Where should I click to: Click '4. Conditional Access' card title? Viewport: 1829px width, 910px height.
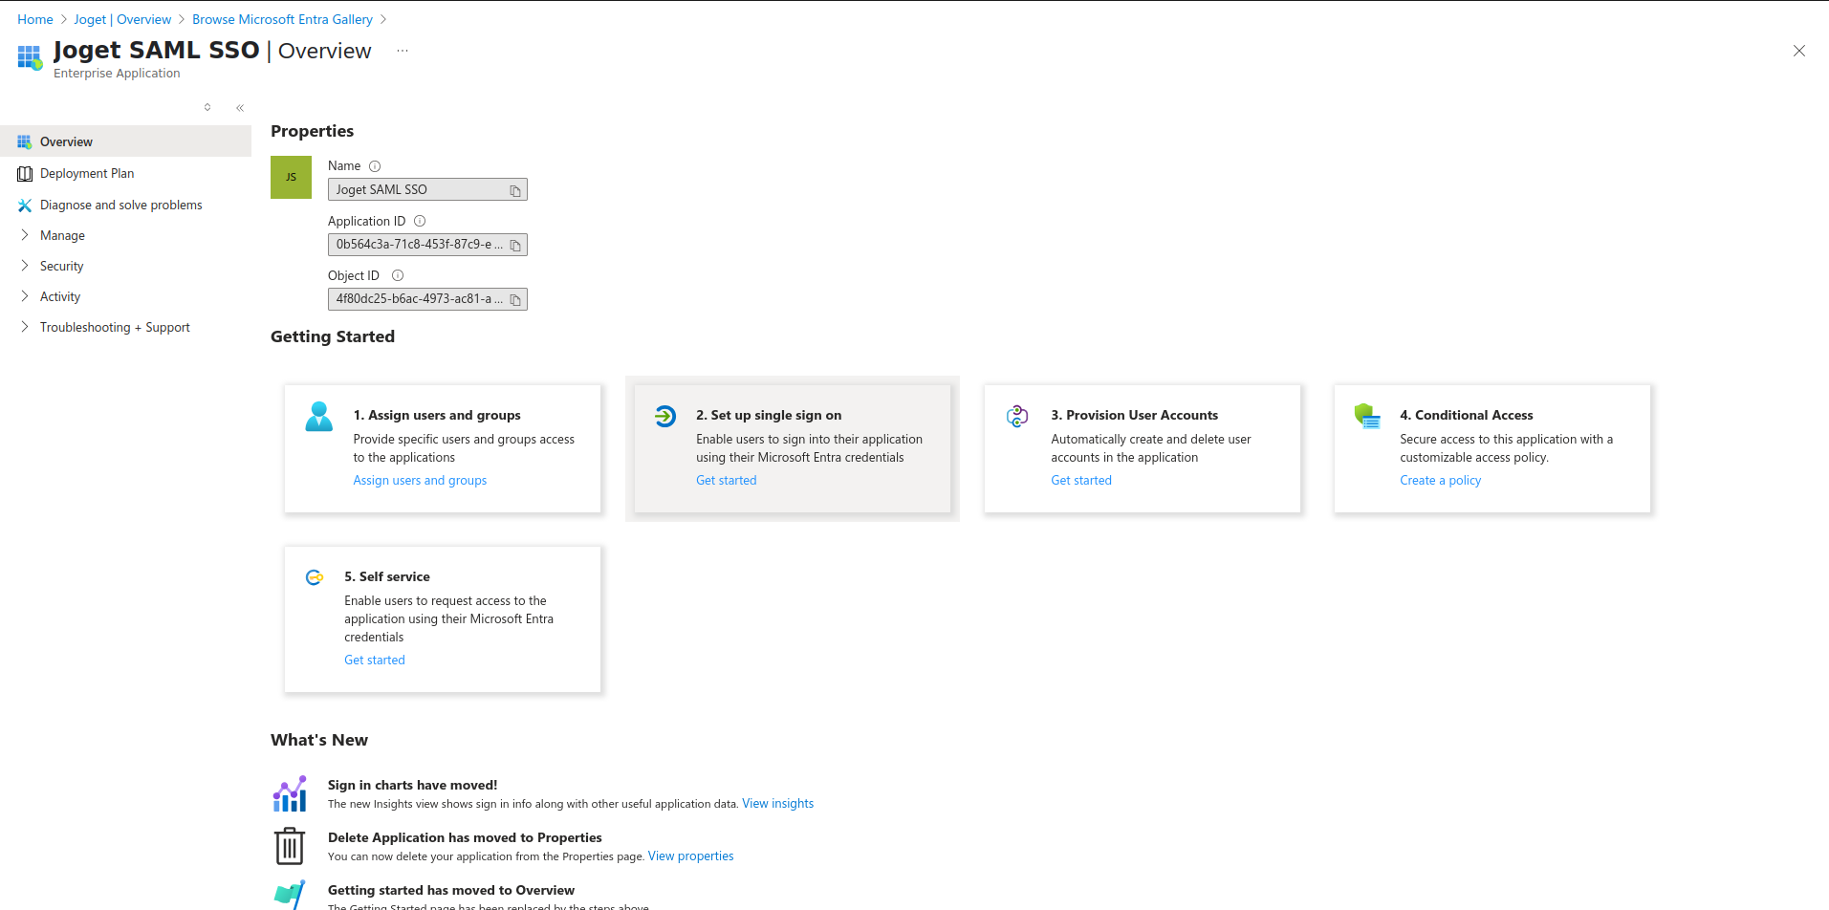pyautogui.click(x=1466, y=415)
